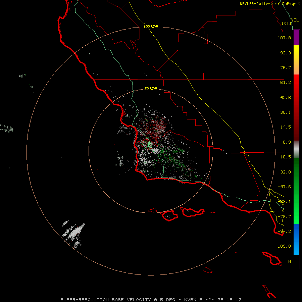Pick the green segment of the velocity scale
302x302 pixels.
(x=296, y=191)
